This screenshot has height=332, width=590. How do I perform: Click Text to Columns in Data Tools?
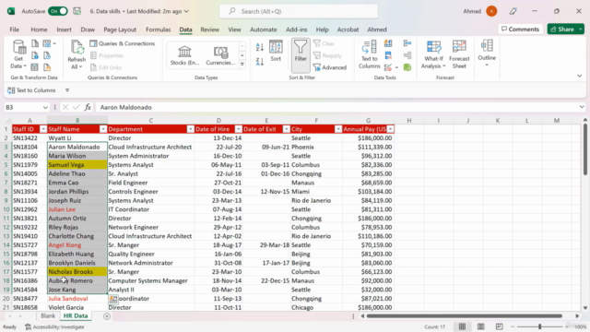click(x=369, y=54)
